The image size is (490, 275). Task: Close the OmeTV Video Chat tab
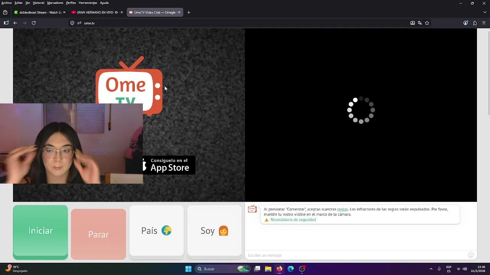click(179, 12)
